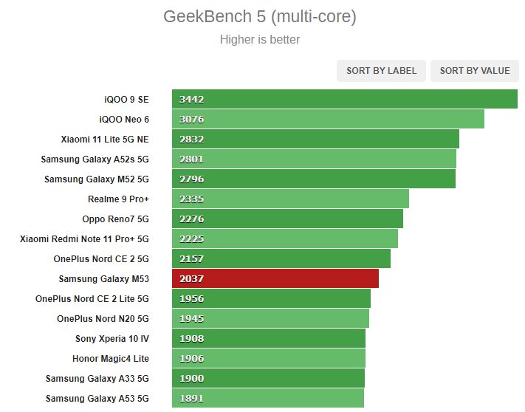Select the OnePlus Nord CE 2 Lite 5G label

tap(92, 298)
